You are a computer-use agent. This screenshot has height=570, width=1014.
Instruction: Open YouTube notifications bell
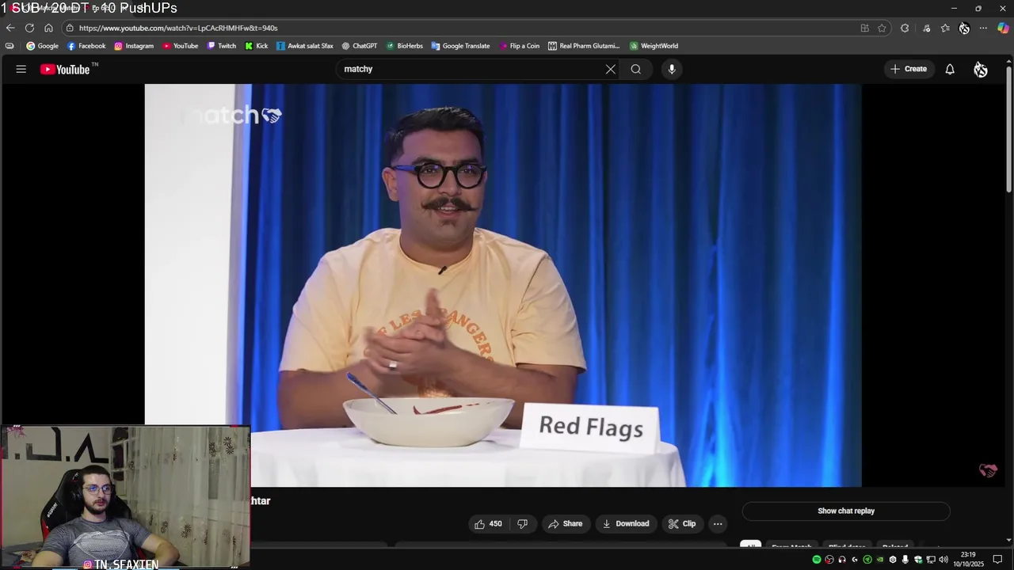(x=950, y=69)
